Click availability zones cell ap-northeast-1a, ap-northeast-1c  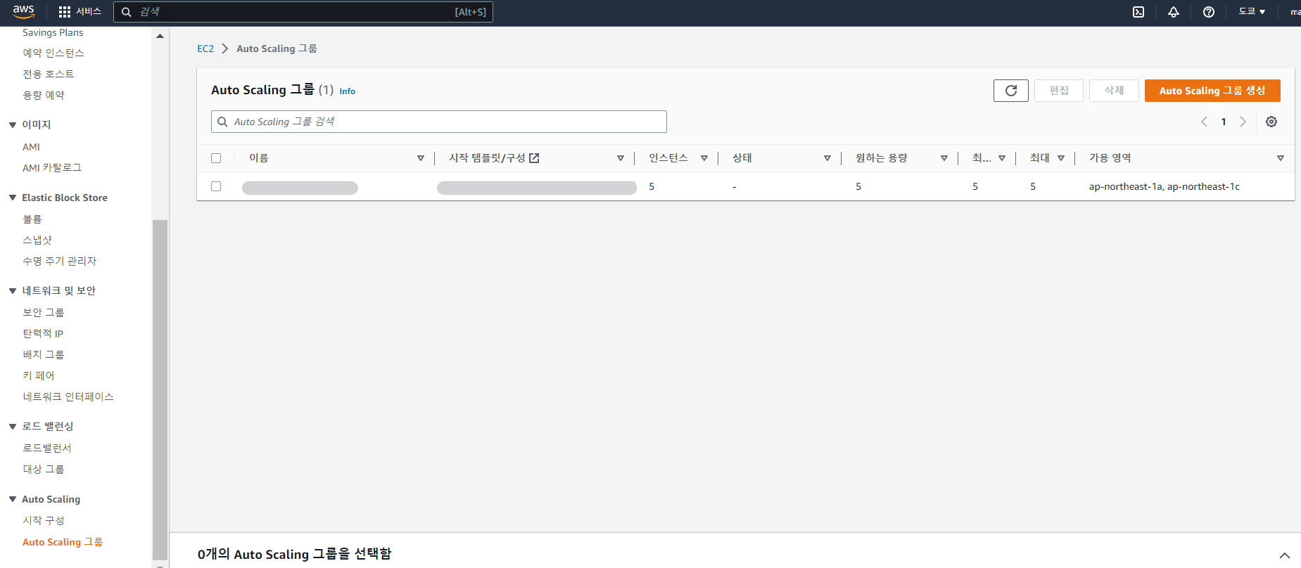(x=1164, y=186)
